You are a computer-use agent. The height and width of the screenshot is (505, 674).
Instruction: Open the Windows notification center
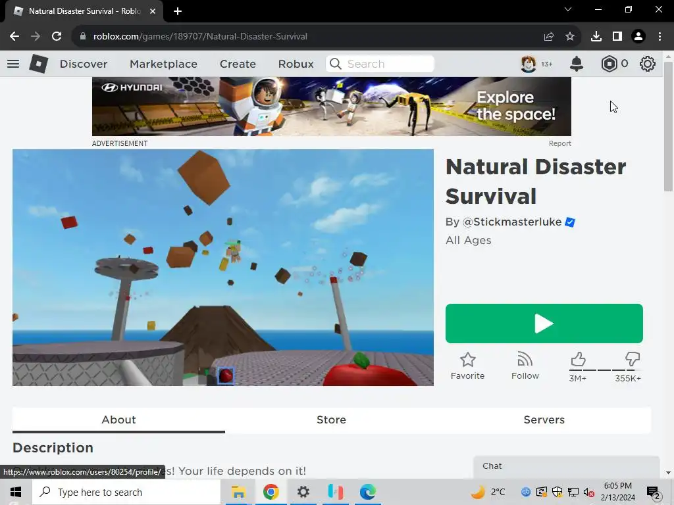(x=654, y=492)
